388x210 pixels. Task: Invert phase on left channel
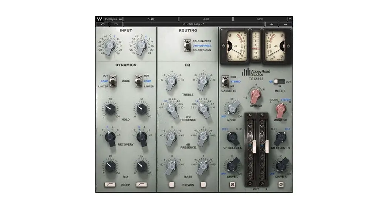coord(232,184)
